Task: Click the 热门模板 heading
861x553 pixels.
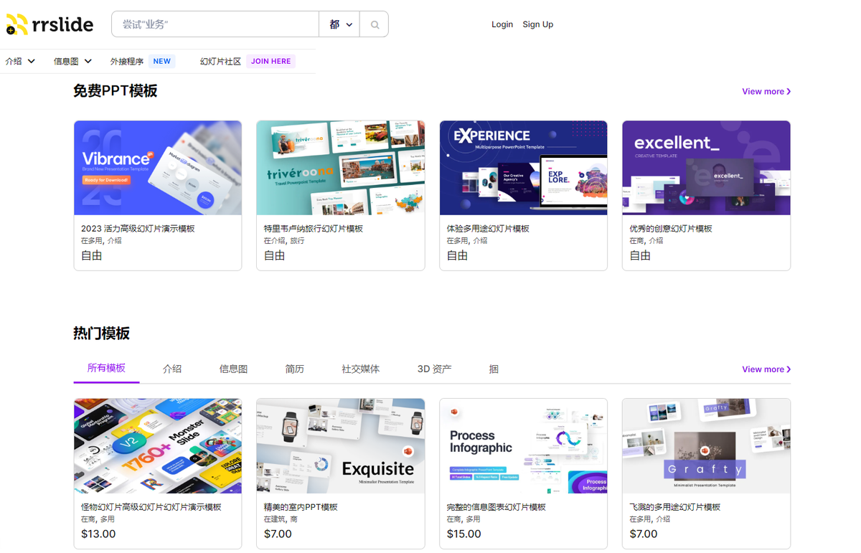Action: (x=101, y=334)
